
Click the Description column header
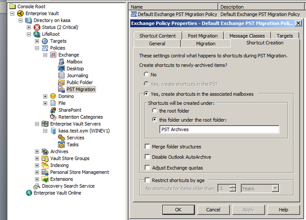(x=261, y=7)
